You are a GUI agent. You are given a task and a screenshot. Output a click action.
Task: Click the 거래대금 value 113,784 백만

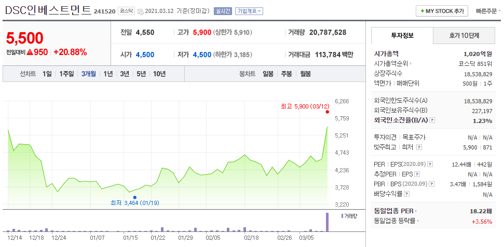[x=334, y=54]
